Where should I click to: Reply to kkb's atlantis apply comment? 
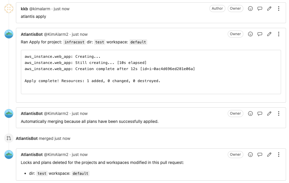point(260,9)
